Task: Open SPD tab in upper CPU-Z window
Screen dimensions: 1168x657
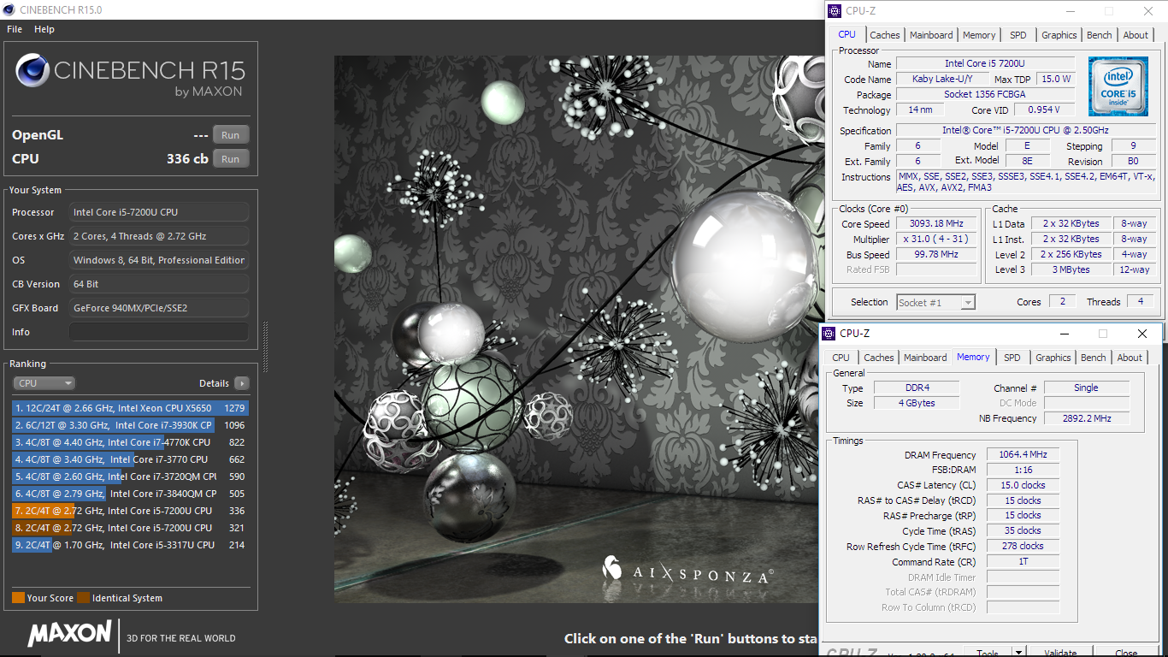Action: (x=1018, y=35)
